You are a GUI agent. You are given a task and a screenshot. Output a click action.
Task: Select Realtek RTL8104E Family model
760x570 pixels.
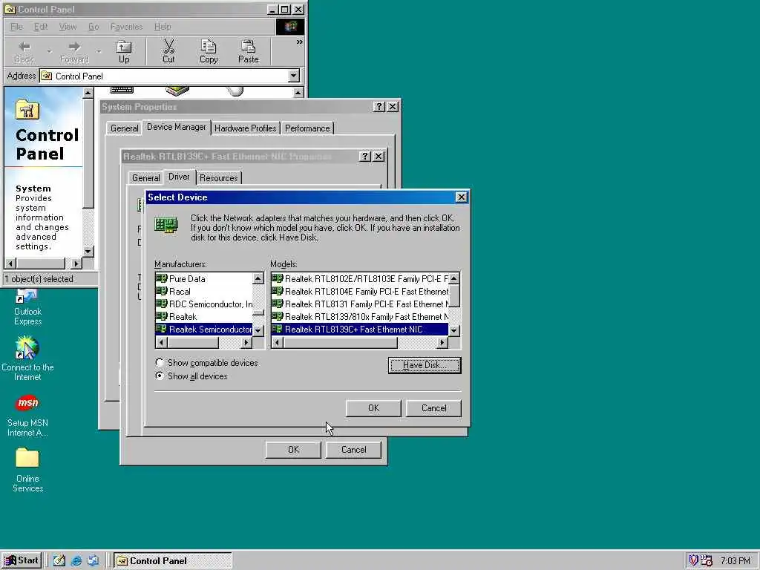360,291
